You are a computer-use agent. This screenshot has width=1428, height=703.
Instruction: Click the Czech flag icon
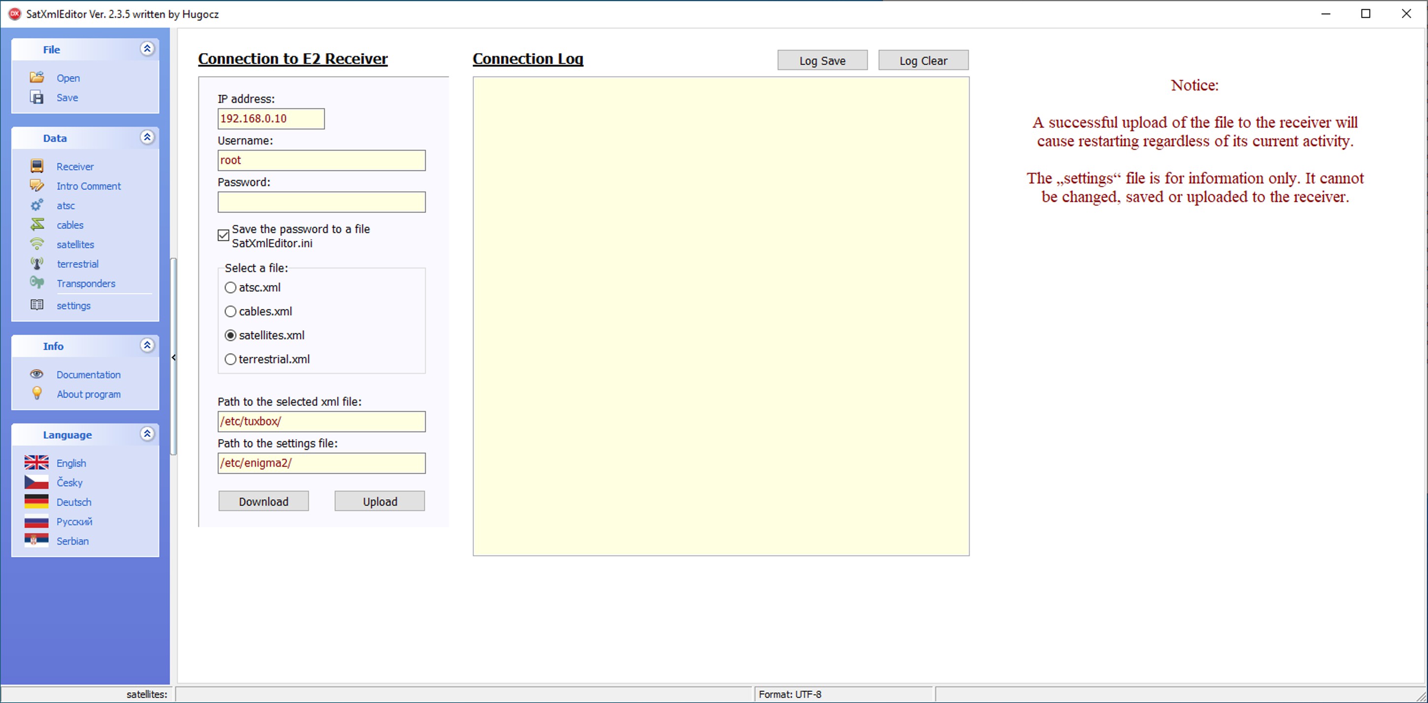(36, 482)
